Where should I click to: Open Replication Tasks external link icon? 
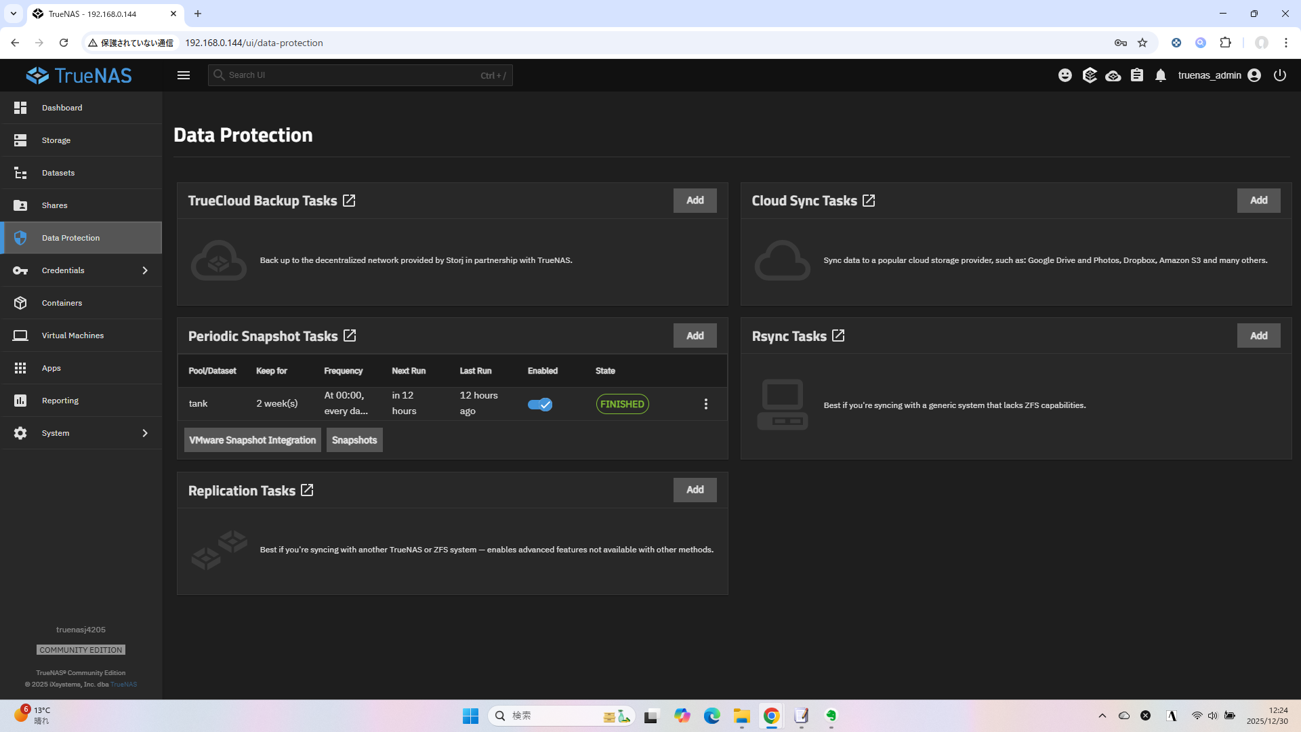[x=307, y=490]
